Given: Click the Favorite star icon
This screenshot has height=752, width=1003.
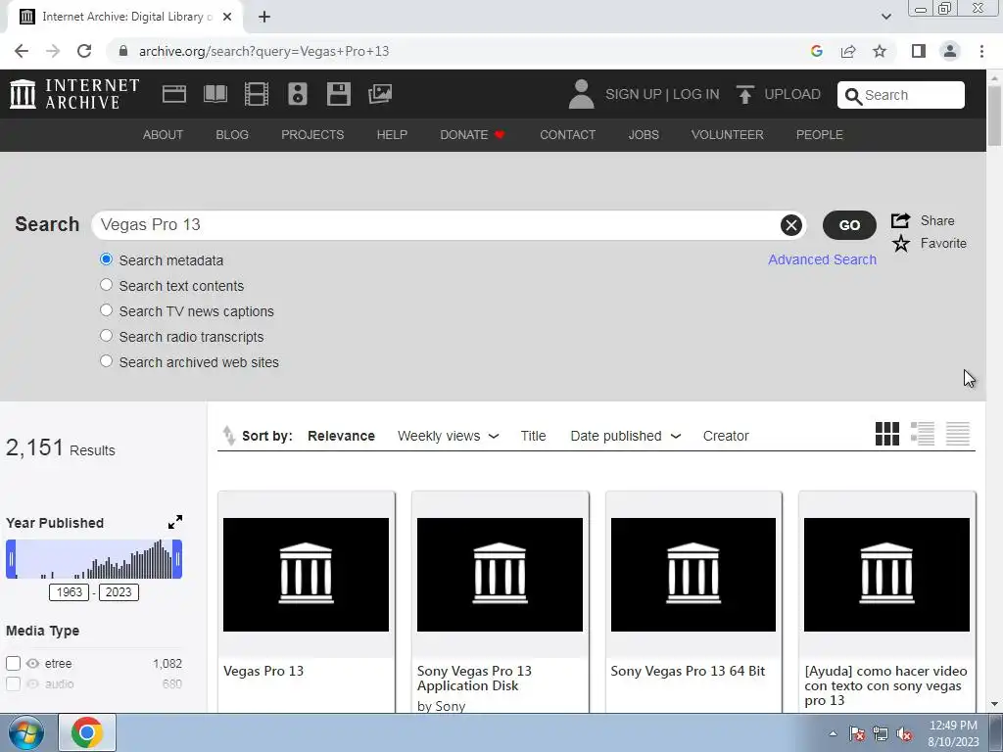Looking at the screenshot, I should point(901,243).
